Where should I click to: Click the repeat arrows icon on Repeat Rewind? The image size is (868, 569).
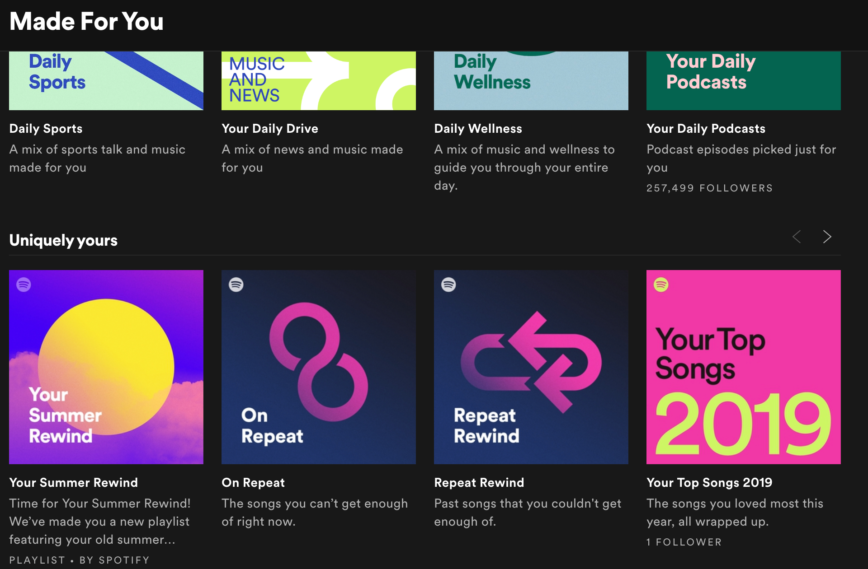point(531,361)
